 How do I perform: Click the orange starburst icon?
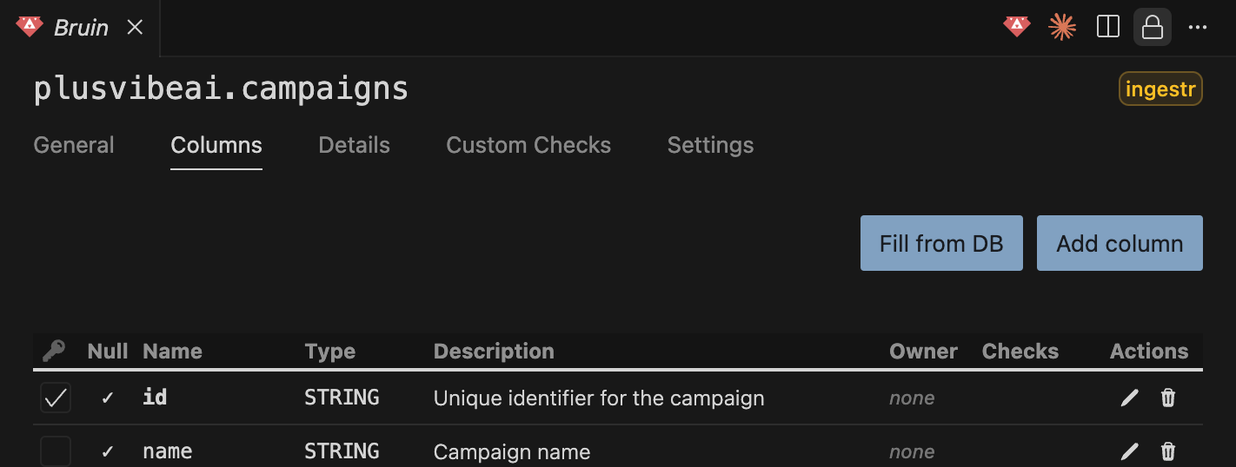(1062, 28)
